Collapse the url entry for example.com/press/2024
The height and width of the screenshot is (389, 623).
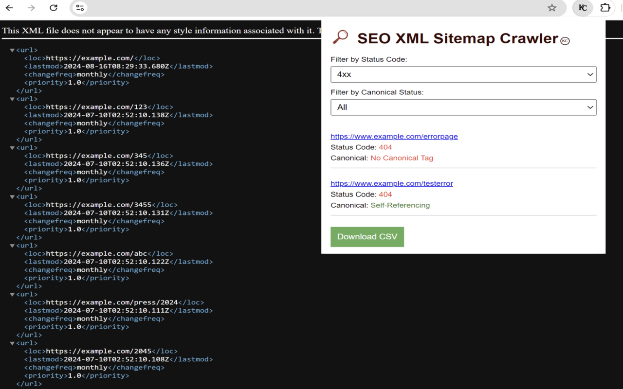pyautogui.click(x=12, y=294)
